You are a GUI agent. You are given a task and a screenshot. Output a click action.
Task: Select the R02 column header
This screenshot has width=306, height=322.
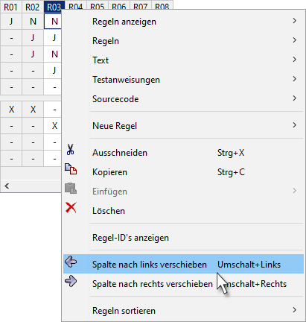pos(33,7)
